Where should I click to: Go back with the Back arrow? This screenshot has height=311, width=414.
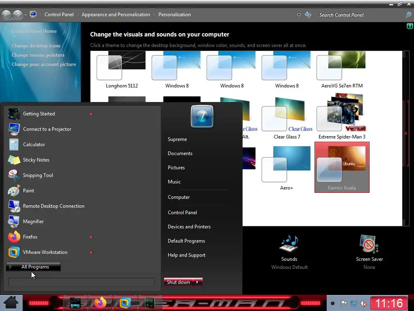point(6,15)
